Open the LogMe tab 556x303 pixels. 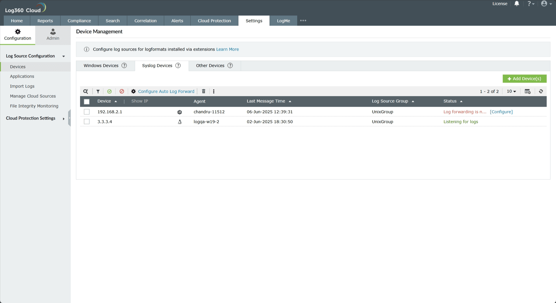click(284, 21)
